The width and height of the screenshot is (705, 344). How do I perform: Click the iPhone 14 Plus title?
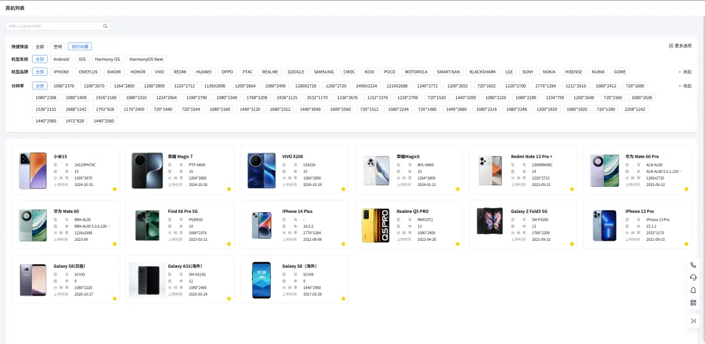point(297,211)
